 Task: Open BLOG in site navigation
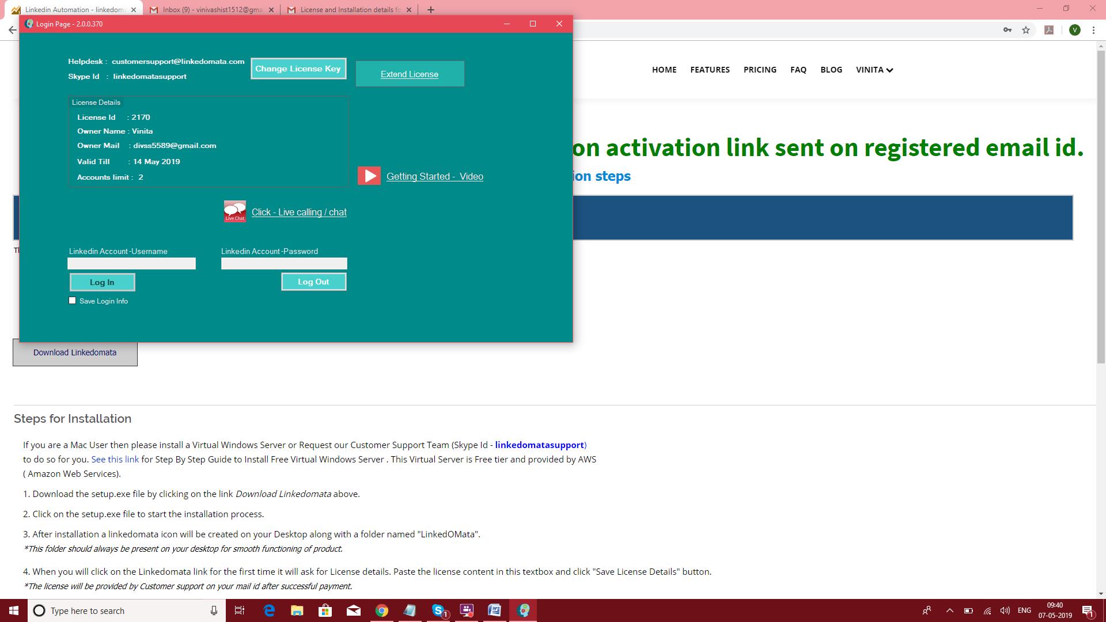coord(831,70)
